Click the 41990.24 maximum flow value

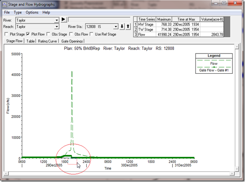click(164, 34)
